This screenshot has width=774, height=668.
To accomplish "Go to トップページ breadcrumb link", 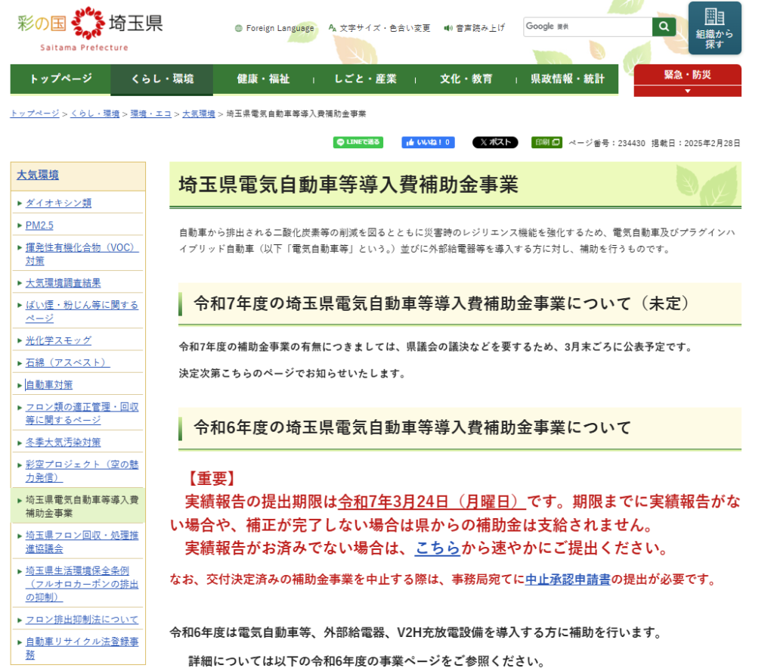I will [x=35, y=113].
